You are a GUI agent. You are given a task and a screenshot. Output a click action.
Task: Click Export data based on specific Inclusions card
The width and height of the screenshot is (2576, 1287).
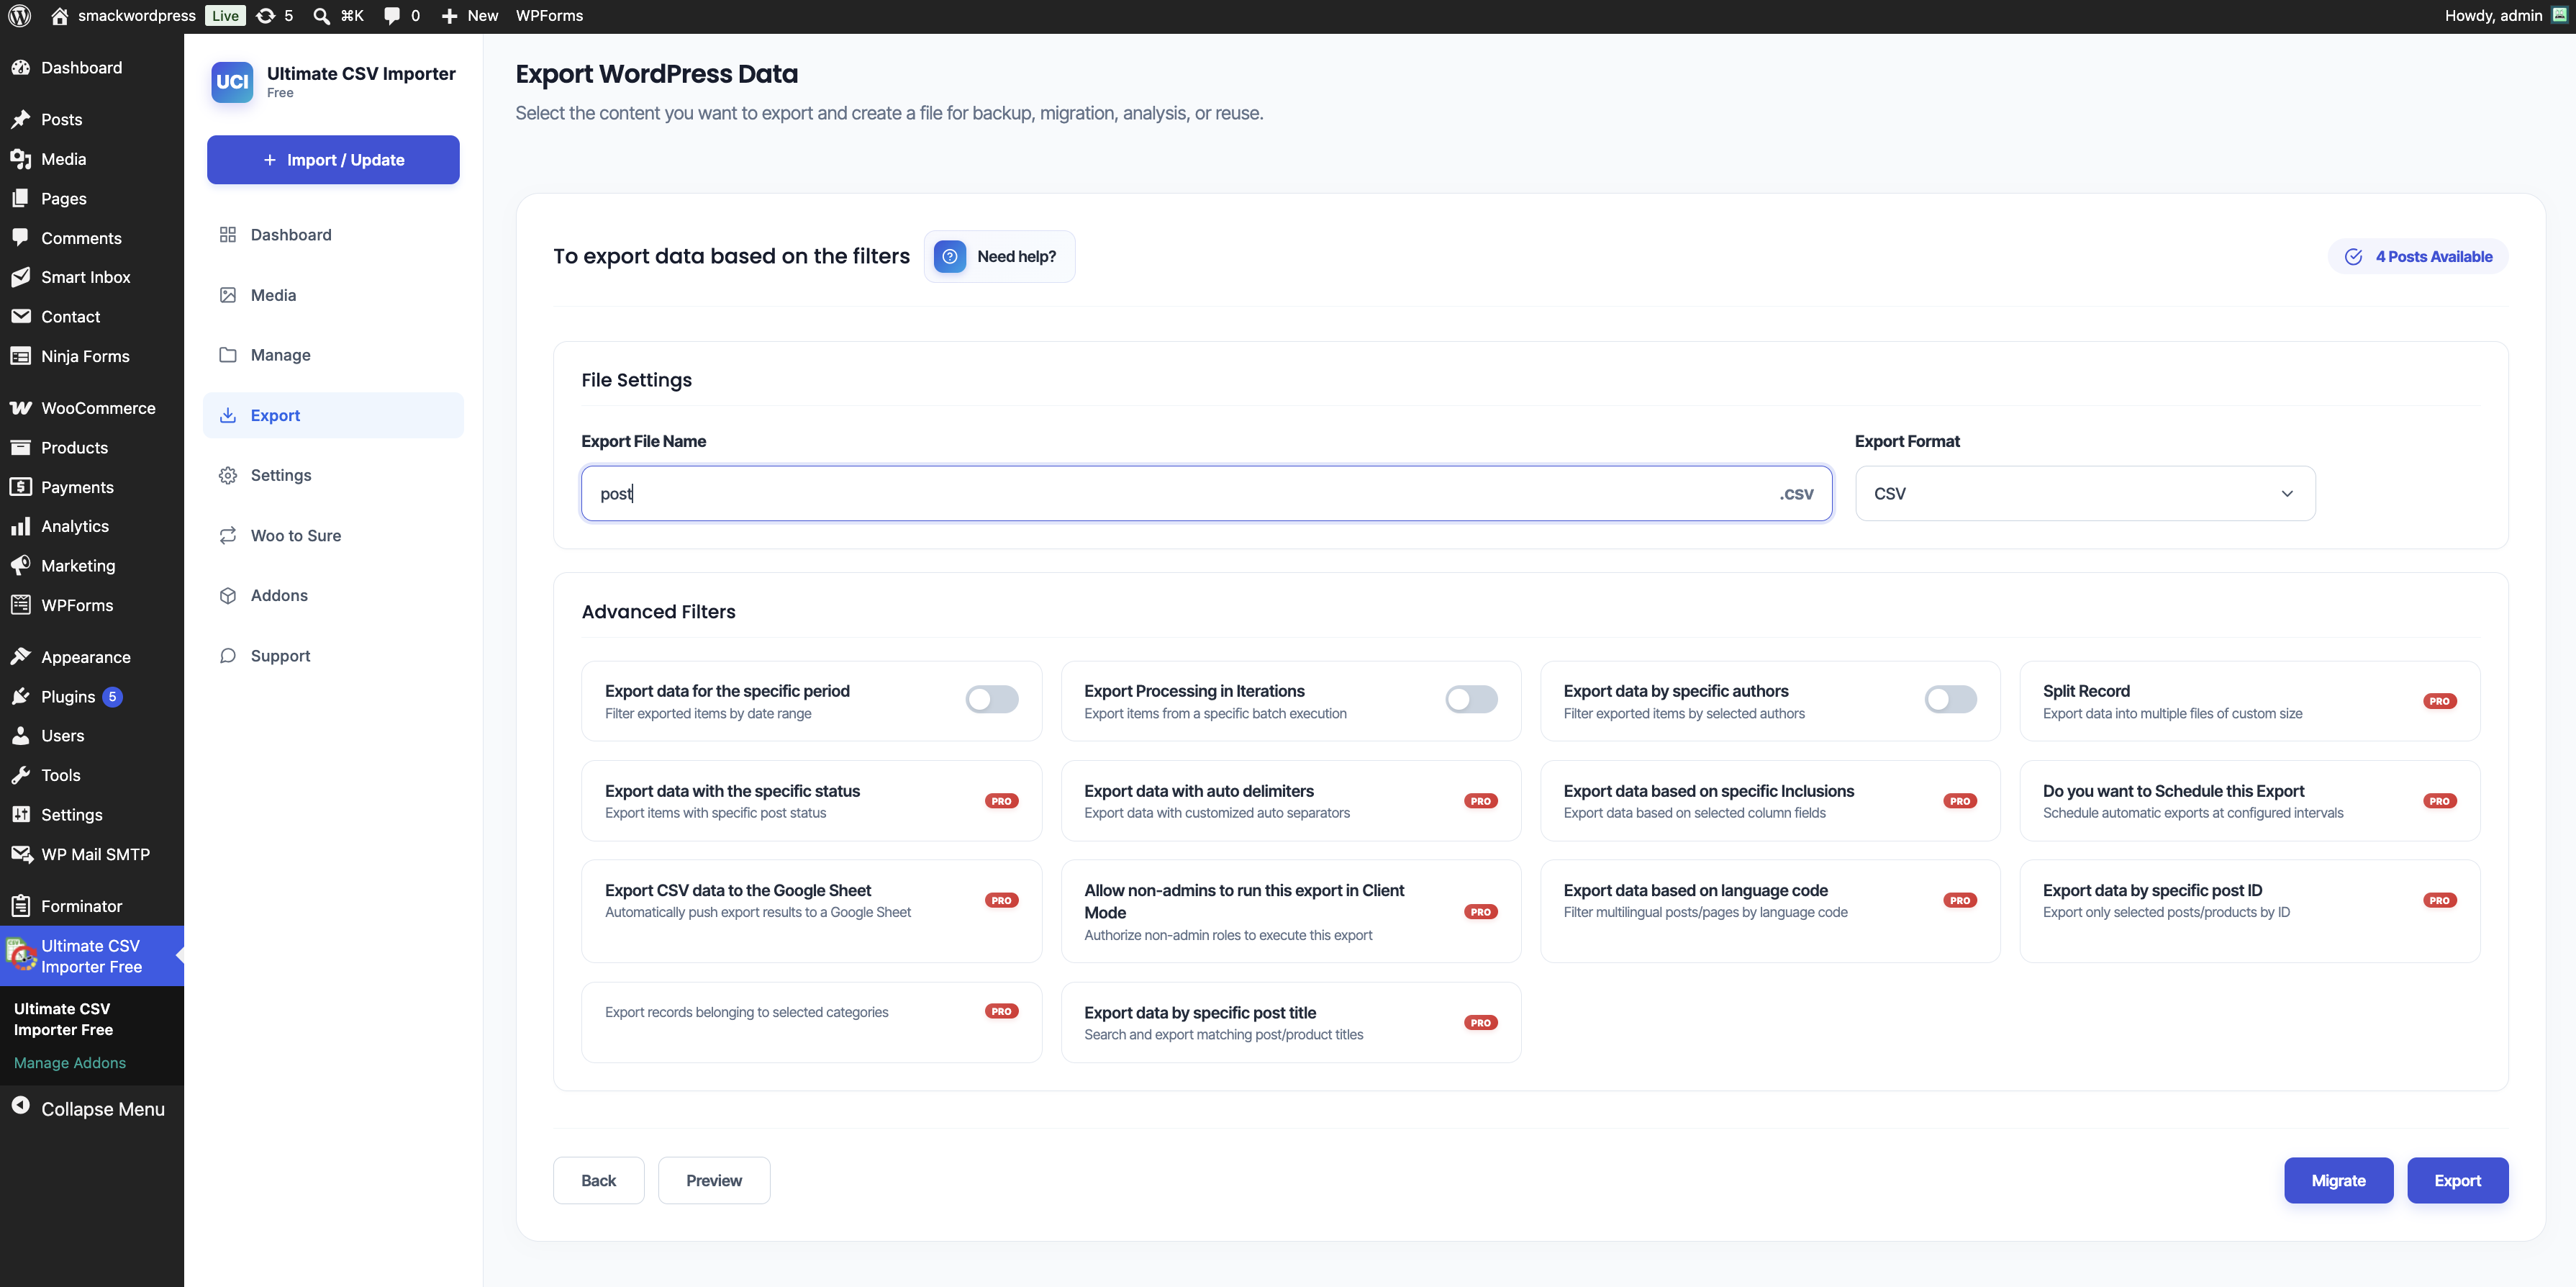point(1770,801)
